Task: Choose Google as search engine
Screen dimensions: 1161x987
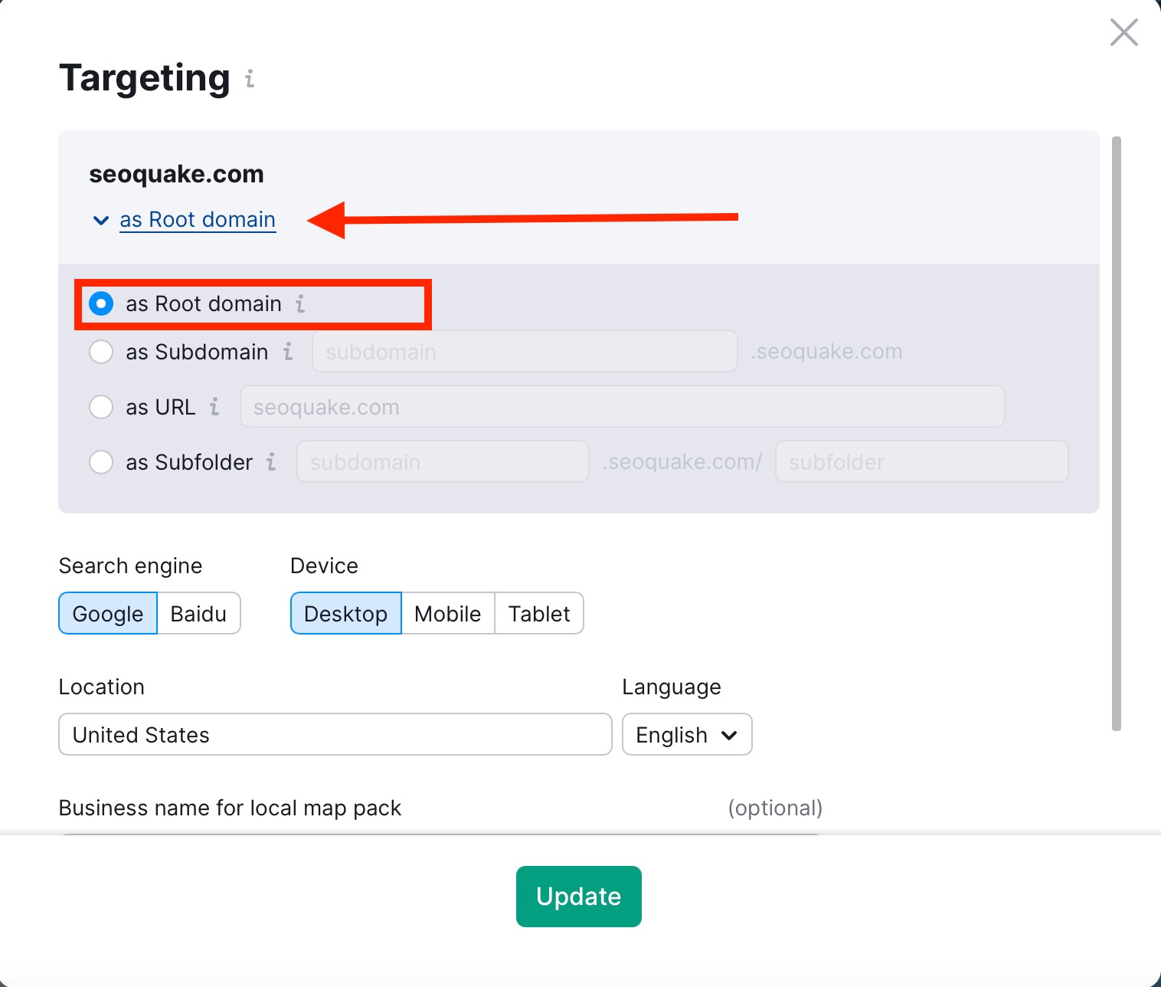Action: (108, 613)
